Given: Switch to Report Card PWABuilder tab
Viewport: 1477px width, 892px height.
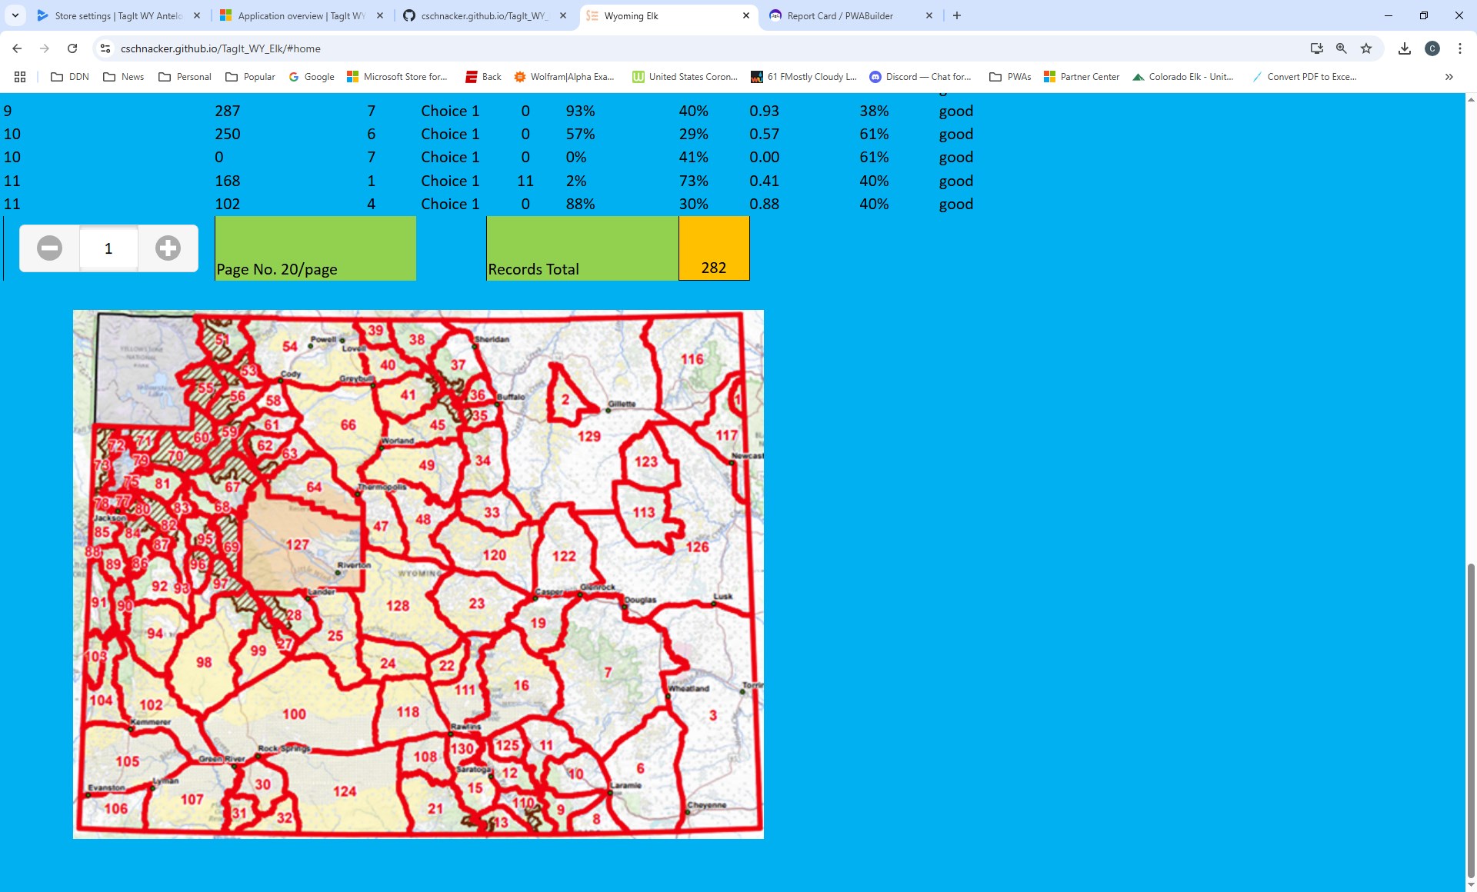Looking at the screenshot, I should point(839,15).
